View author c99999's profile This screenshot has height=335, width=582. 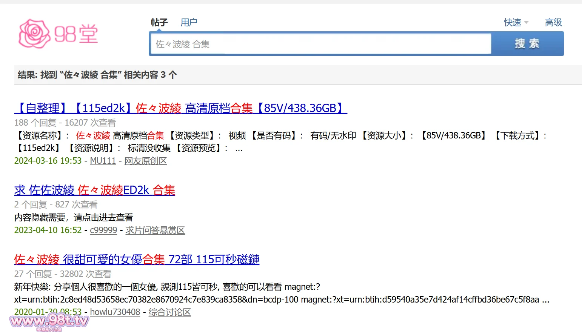103,230
